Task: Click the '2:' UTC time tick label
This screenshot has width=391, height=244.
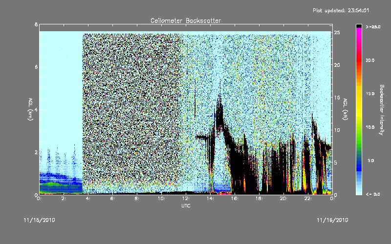Action: click(x=64, y=199)
